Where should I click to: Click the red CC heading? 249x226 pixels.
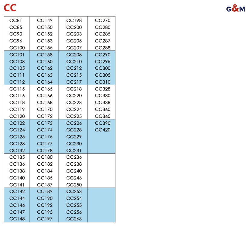10,8
